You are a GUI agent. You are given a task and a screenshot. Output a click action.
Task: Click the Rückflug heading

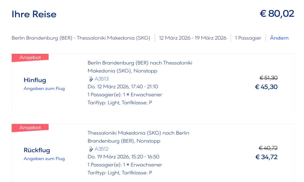pyautogui.click(x=37, y=150)
